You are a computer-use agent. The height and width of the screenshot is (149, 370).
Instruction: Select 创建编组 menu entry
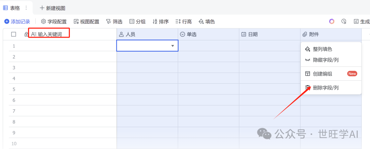322,74
